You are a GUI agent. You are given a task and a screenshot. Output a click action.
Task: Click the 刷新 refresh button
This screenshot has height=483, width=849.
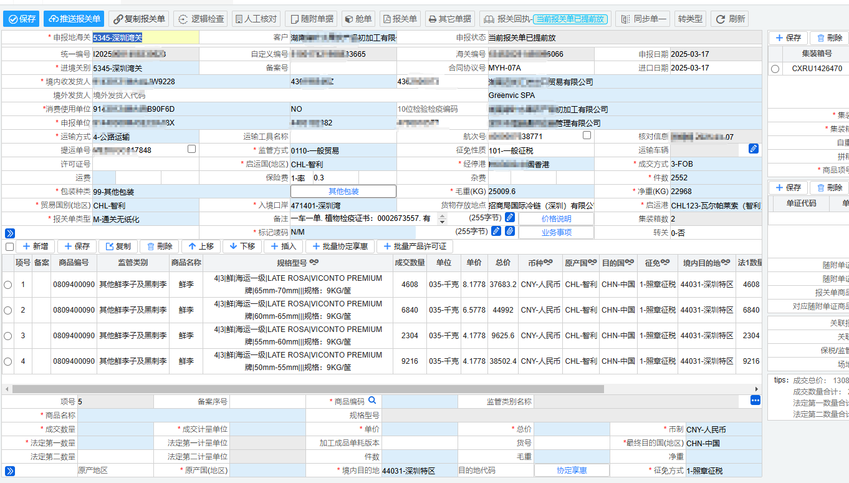tap(729, 19)
